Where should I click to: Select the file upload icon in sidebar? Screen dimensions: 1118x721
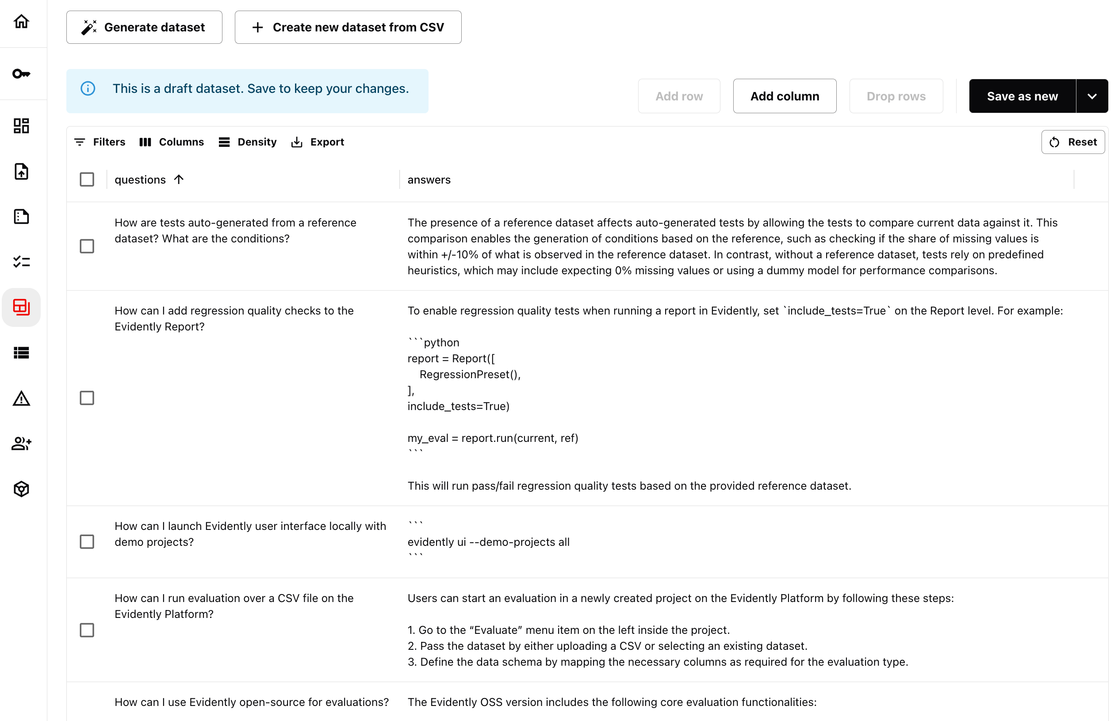[22, 171]
